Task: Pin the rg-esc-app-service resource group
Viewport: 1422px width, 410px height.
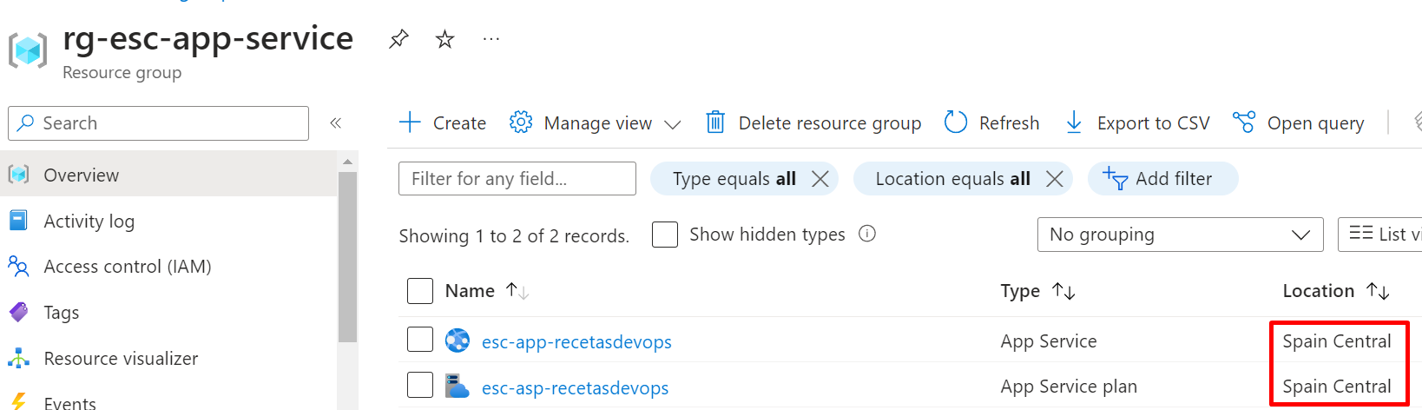Action: 398,39
